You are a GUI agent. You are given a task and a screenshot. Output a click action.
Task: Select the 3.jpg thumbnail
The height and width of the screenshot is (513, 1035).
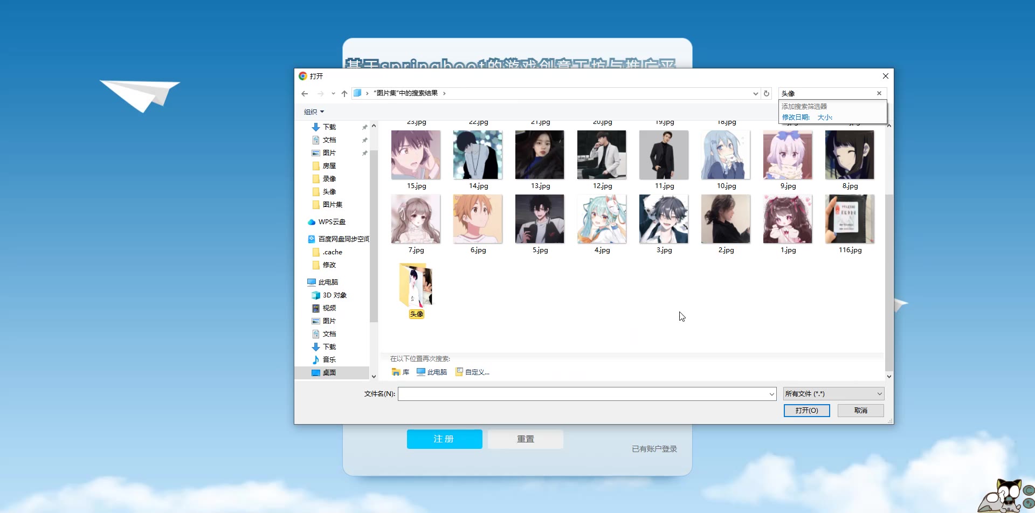(664, 219)
